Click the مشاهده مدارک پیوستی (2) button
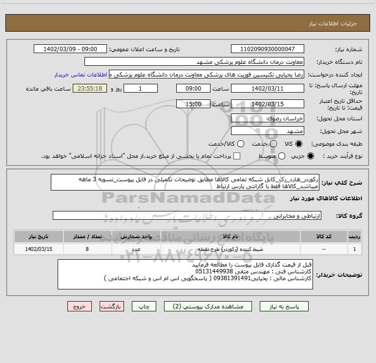This screenshot has height=363, width=376. [208, 306]
